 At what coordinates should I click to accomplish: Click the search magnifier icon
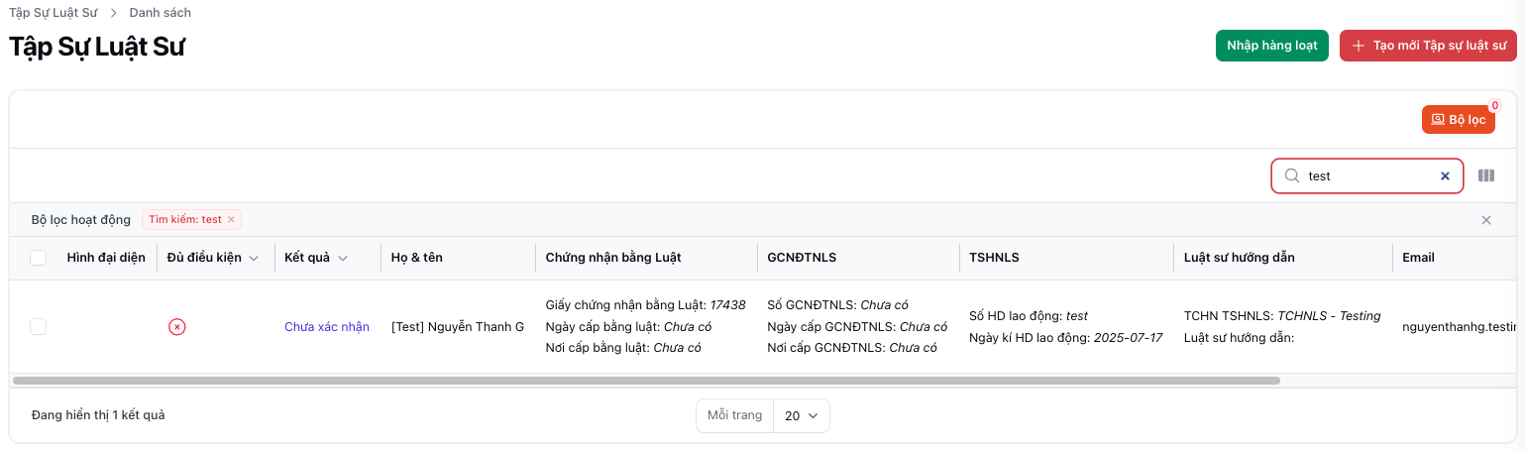point(1291,175)
